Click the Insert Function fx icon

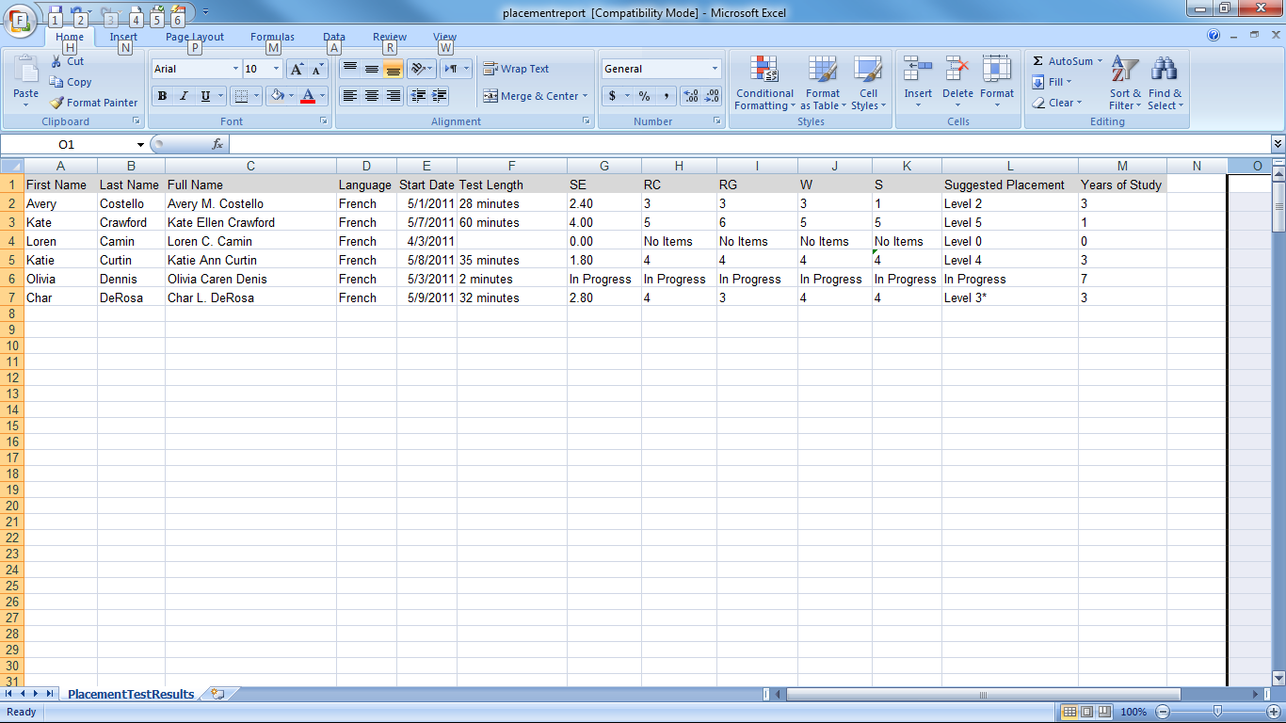(217, 145)
